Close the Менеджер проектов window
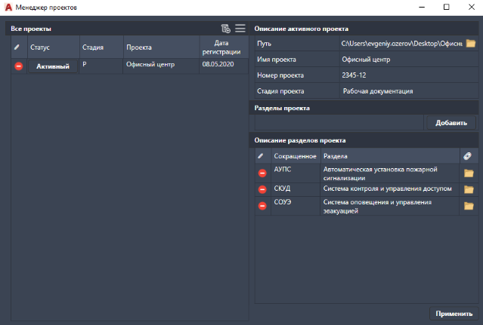Image resolution: width=483 pixels, height=325 pixels. tap(472, 7)
